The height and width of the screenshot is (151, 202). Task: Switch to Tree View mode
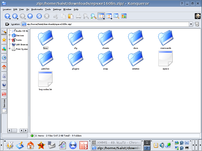coord(109,16)
